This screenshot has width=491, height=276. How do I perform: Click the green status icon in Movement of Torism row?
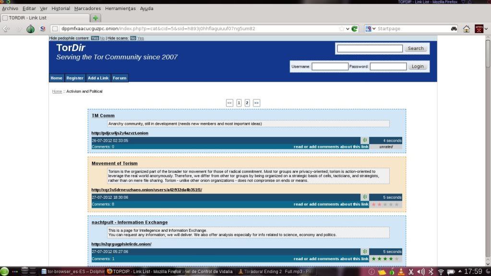tap(365, 197)
